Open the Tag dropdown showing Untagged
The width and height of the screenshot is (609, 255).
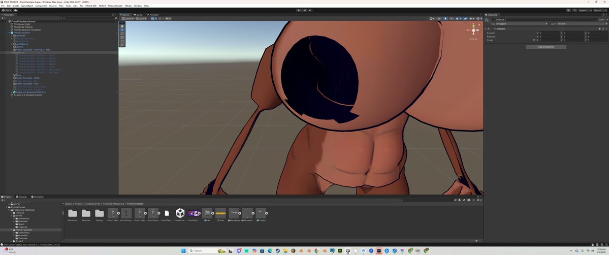click(521, 24)
